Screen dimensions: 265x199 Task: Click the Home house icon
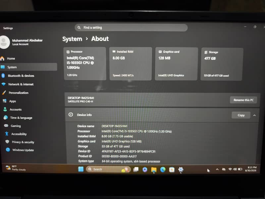2,58
